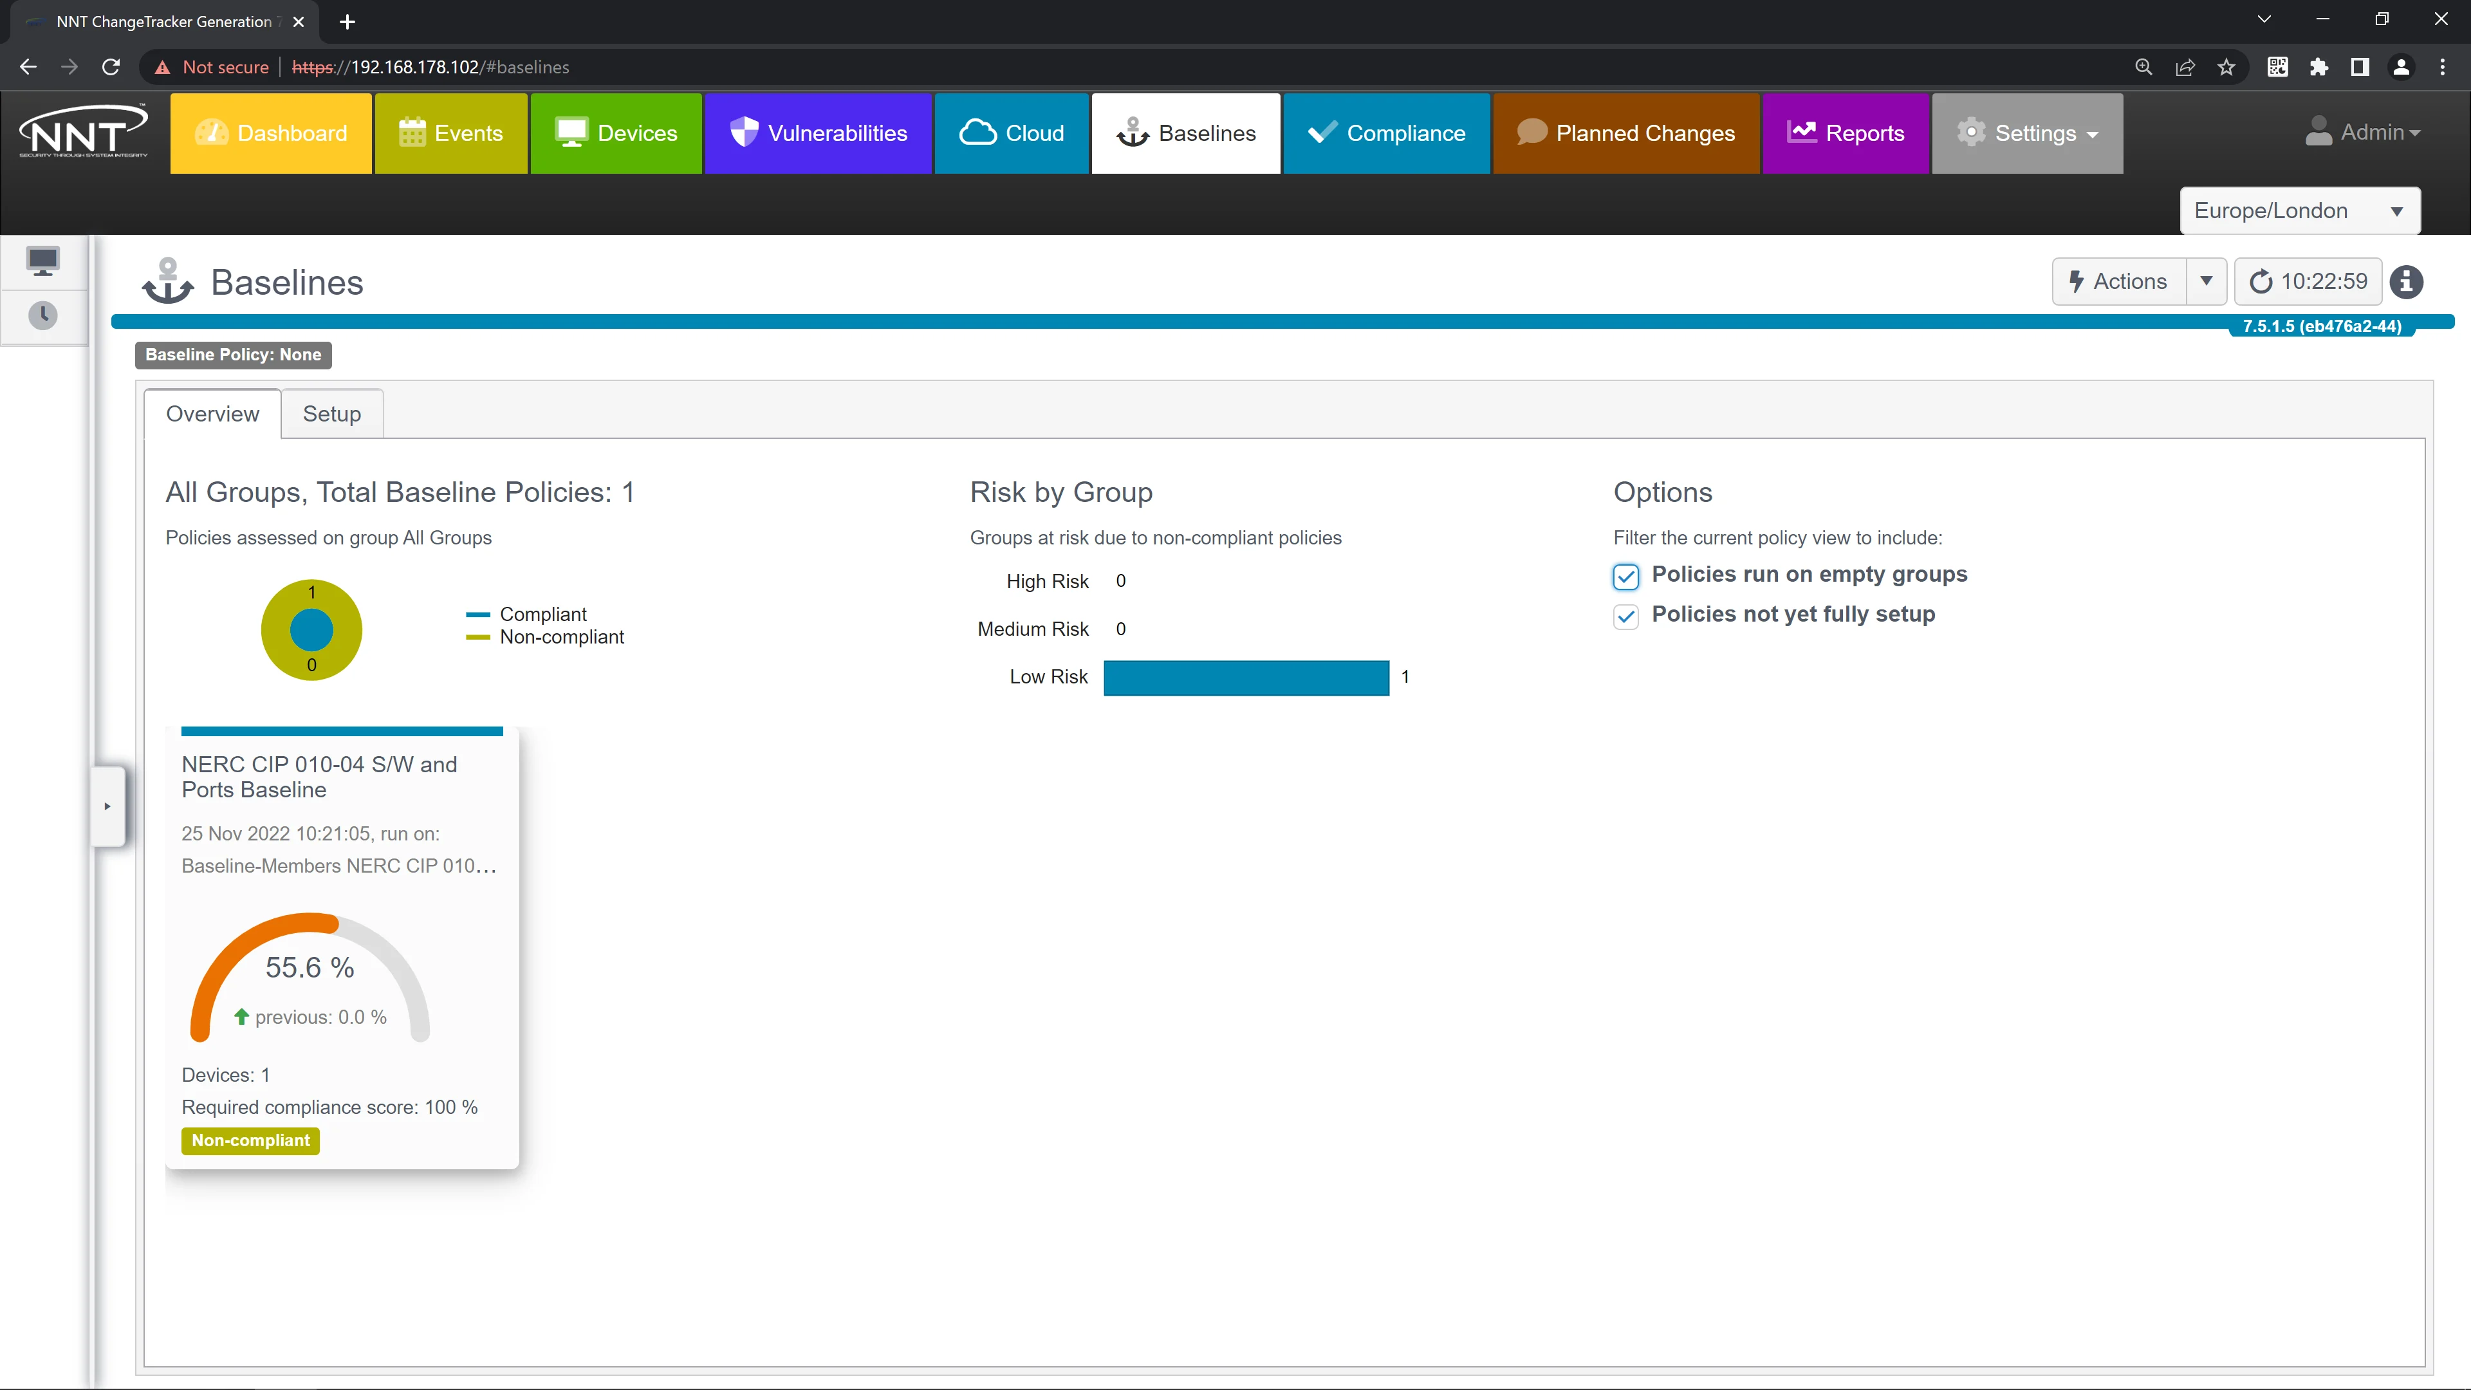Click the browser back arrow

(x=28, y=67)
